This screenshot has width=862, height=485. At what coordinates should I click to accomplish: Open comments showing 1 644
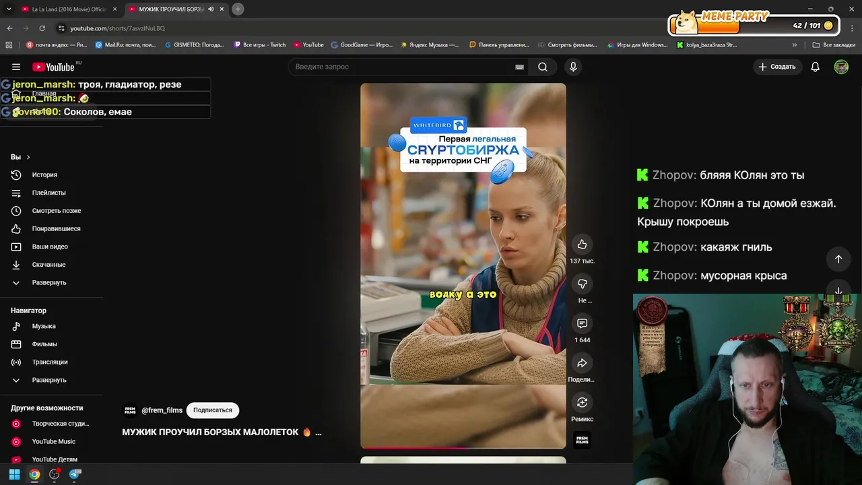(582, 323)
